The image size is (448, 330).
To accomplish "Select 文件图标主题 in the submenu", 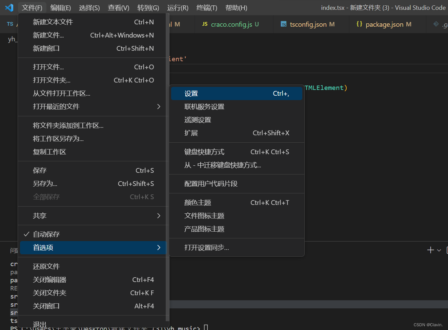I will tap(237, 216).
